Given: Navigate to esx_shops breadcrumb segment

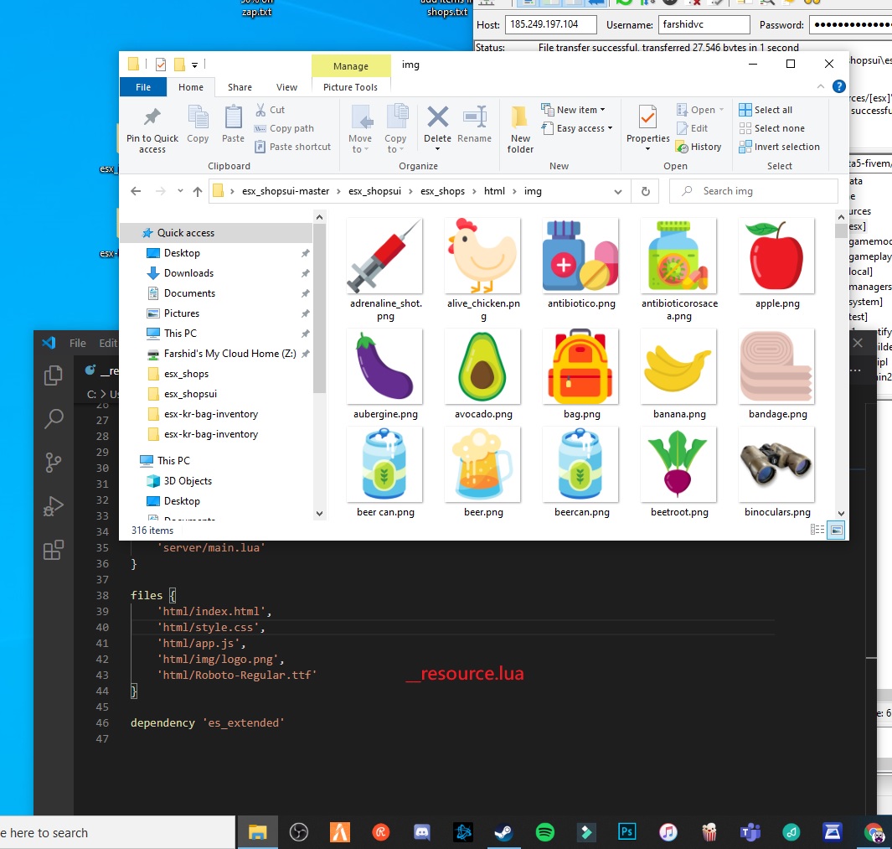Looking at the screenshot, I should click(x=442, y=191).
